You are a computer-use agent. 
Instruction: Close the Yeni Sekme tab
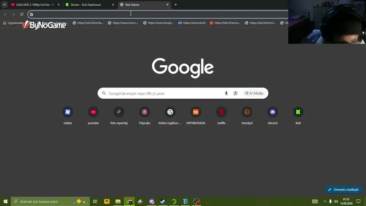pos(167,5)
